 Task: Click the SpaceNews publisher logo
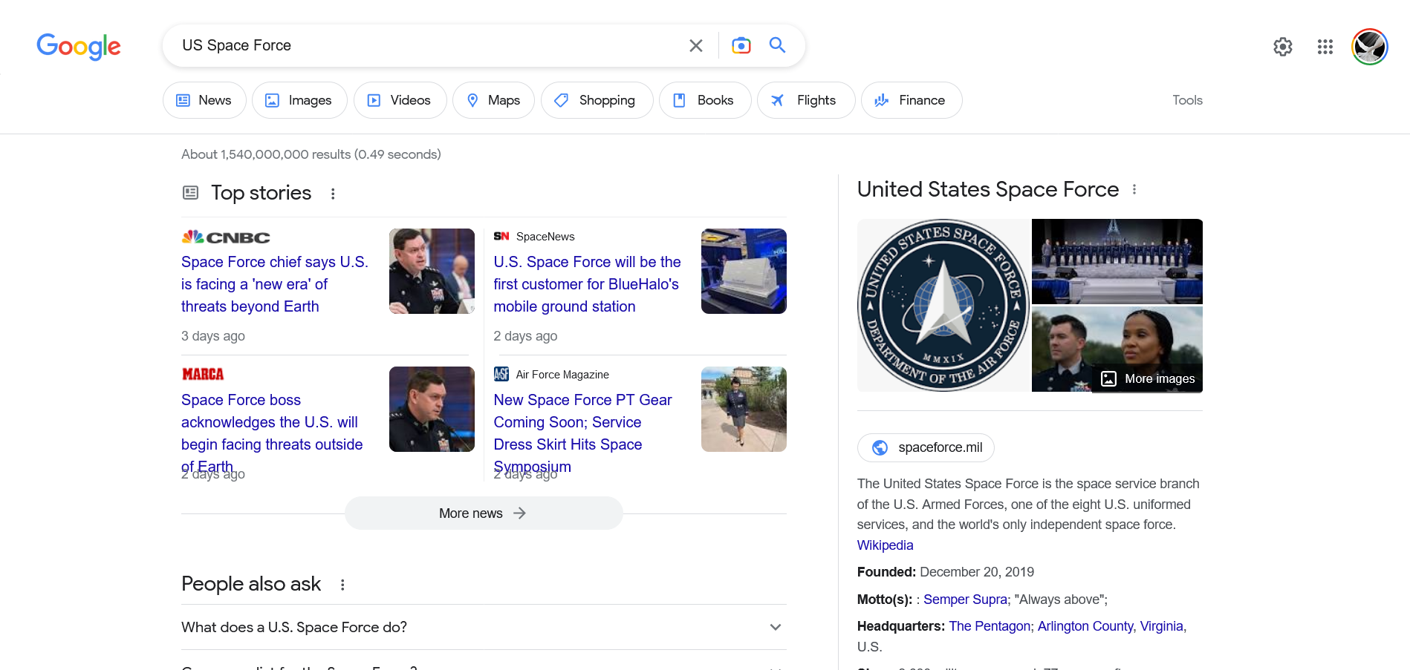pyautogui.click(x=501, y=236)
